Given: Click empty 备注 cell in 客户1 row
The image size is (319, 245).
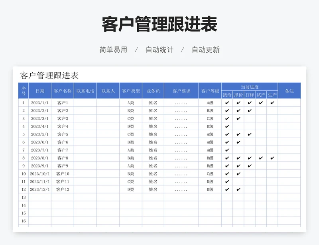Looking at the screenshot, I should (289, 103).
